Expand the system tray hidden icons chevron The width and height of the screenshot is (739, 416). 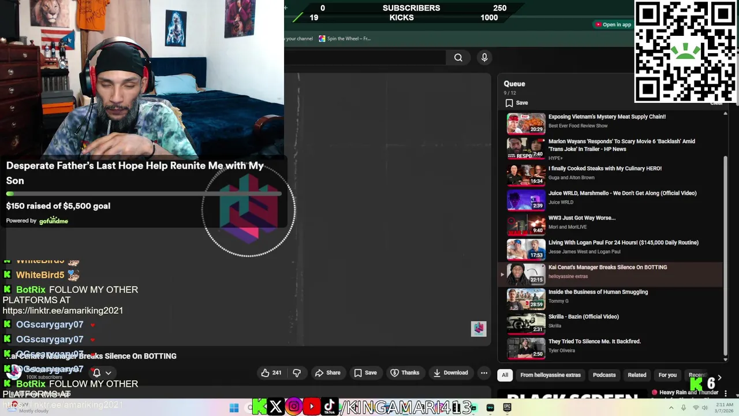[x=671, y=408]
